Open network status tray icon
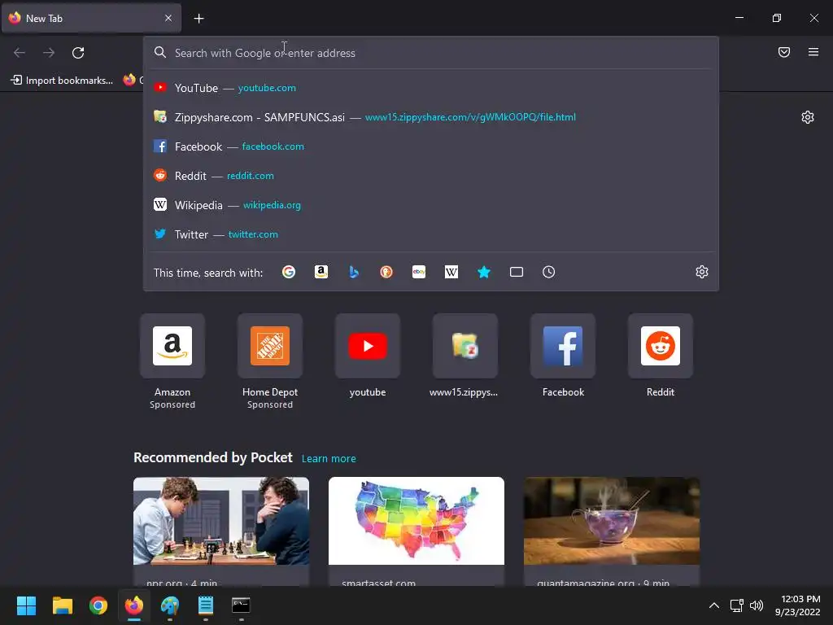 click(736, 605)
